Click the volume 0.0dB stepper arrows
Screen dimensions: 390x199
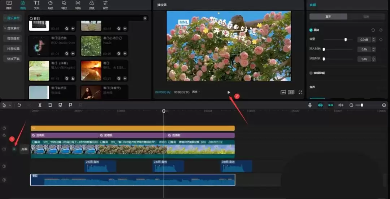click(373, 40)
